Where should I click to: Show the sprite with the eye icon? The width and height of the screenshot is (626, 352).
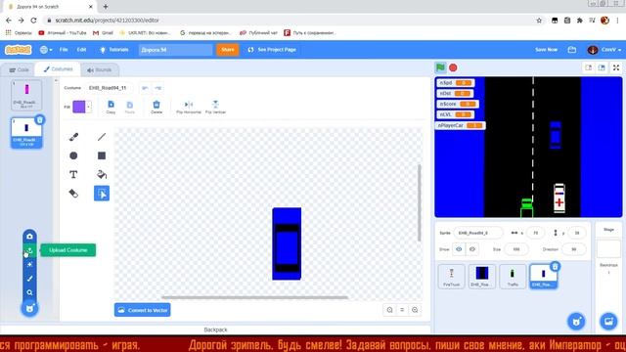click(x=459, y=249)
